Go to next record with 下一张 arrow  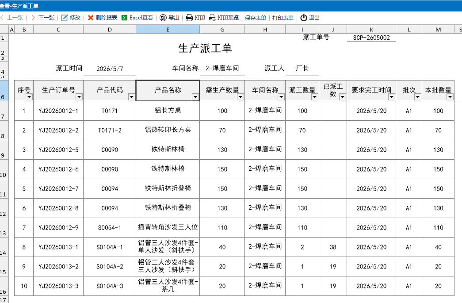[x=33, y=18]
